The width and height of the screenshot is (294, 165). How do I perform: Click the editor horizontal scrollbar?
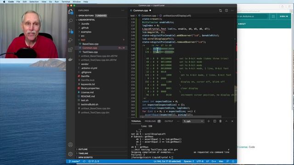(181, 117)
